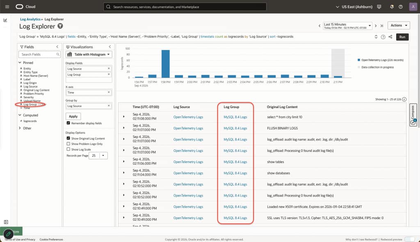Open the Compass side tab

tap(413, 115)
